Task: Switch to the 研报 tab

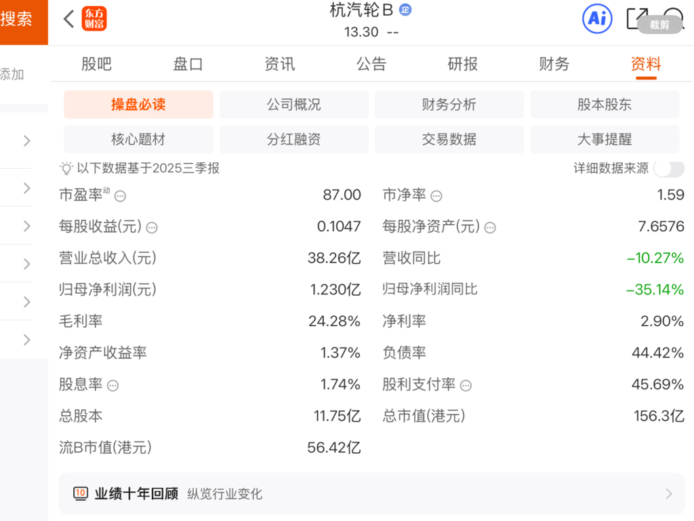Action: tap(463, 64)
